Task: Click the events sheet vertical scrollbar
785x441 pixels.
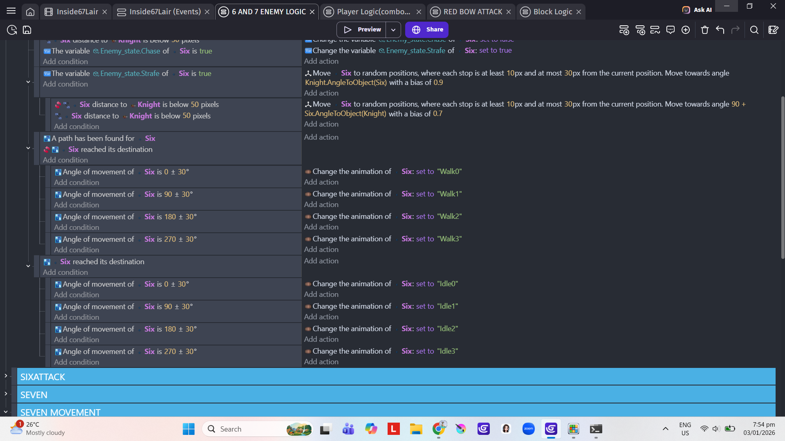Action: coord(783,178)
